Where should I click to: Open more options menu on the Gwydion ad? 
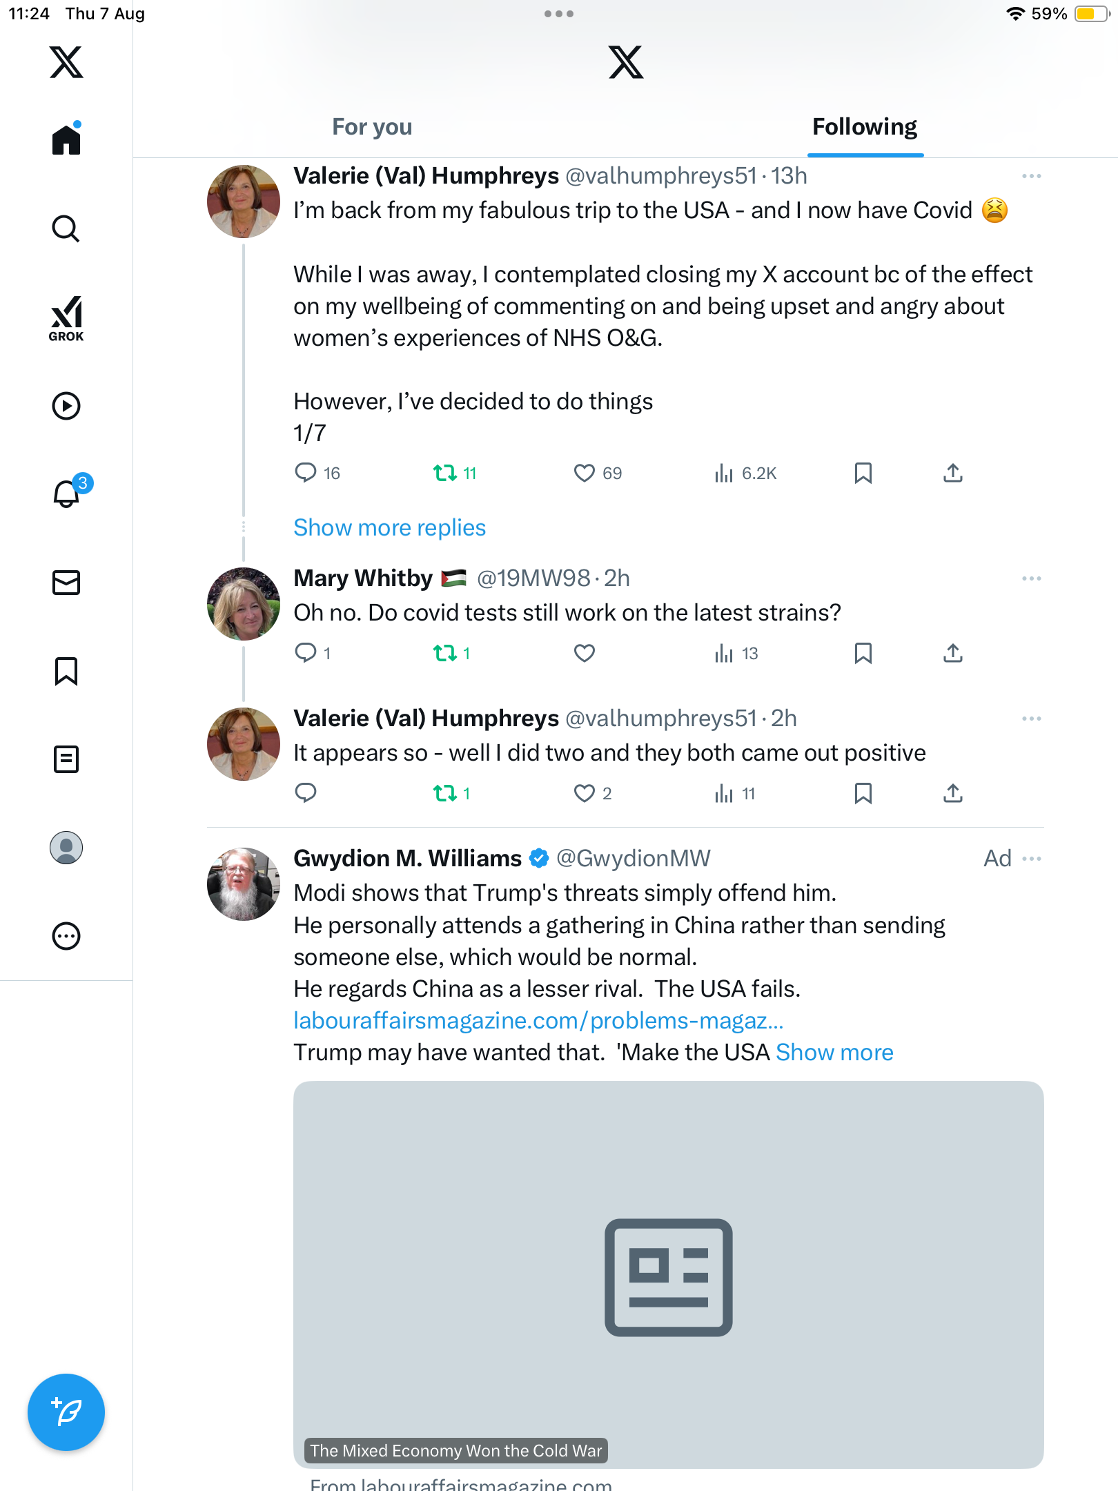tap(1031, 859)
